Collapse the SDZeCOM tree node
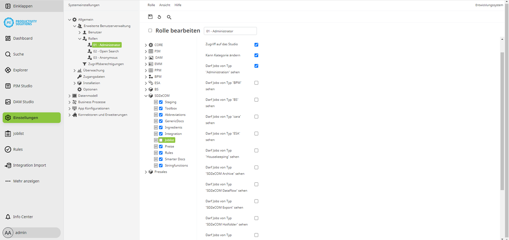The image size is (509, 240). (146, 95)
